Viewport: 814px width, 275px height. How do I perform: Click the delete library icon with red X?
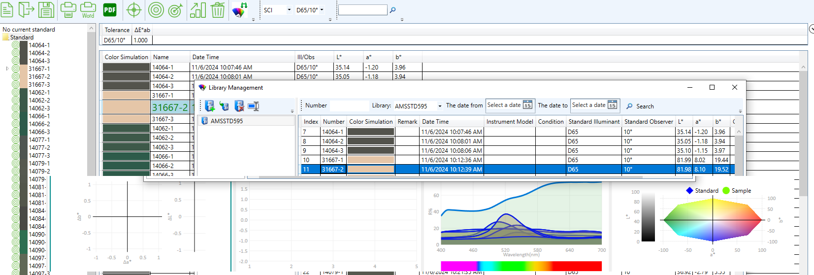click(239, 106)
